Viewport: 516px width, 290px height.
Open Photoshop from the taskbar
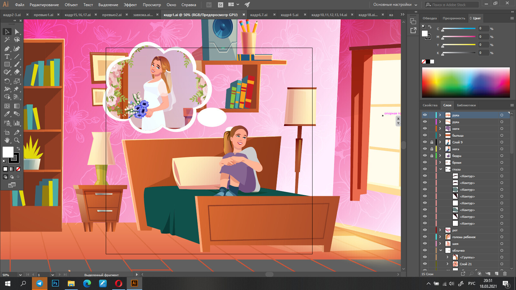pyautogui.click(x=55, y=284)
